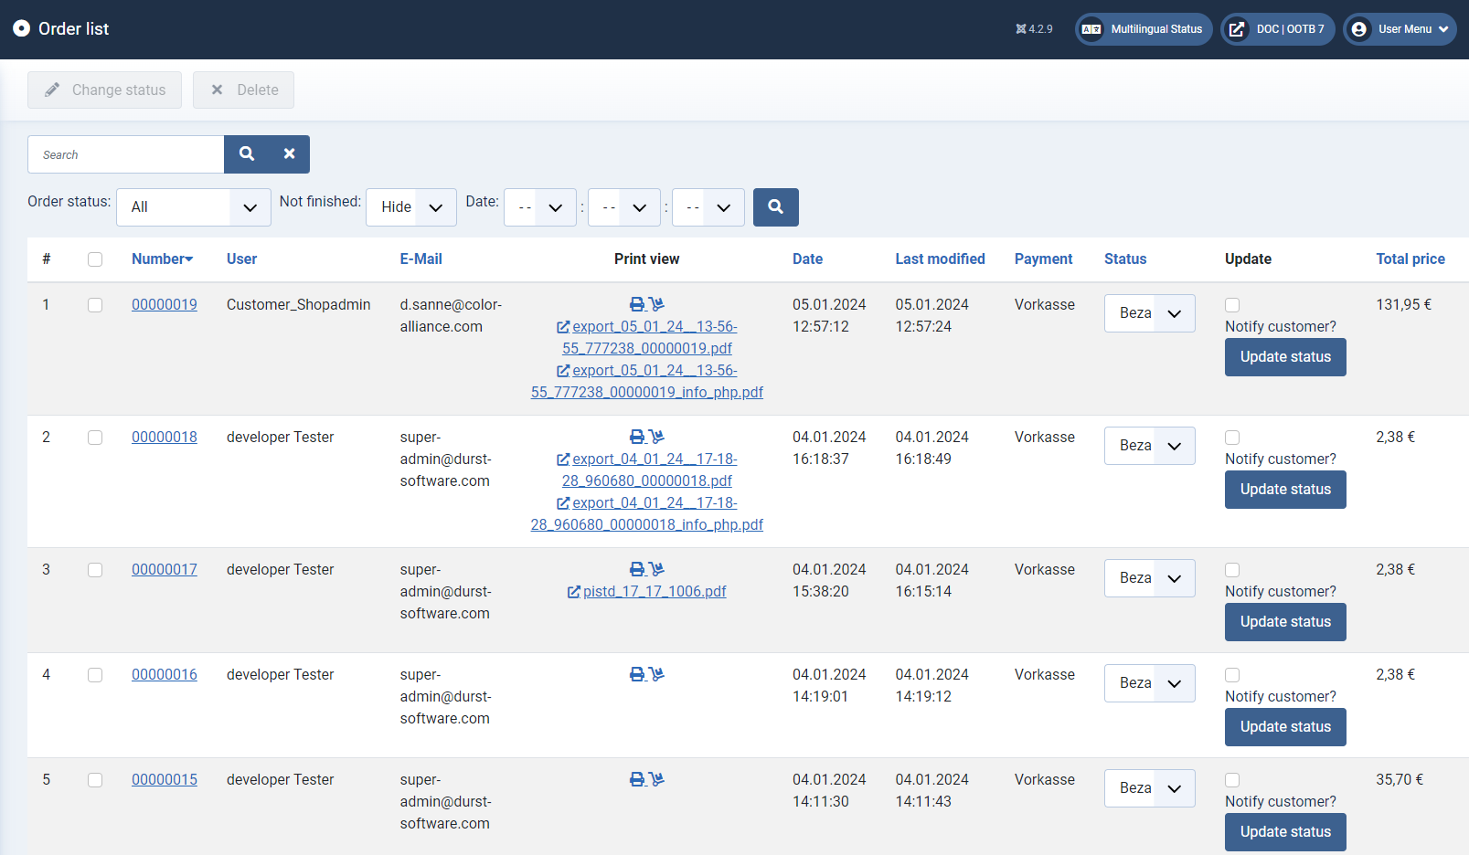Enable Notify customer for order 00000019

(1232, 305)
